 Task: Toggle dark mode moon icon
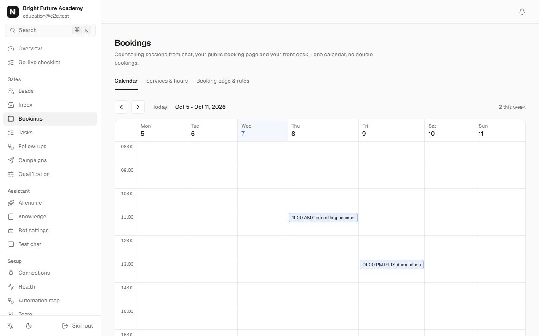click(29, 326)
